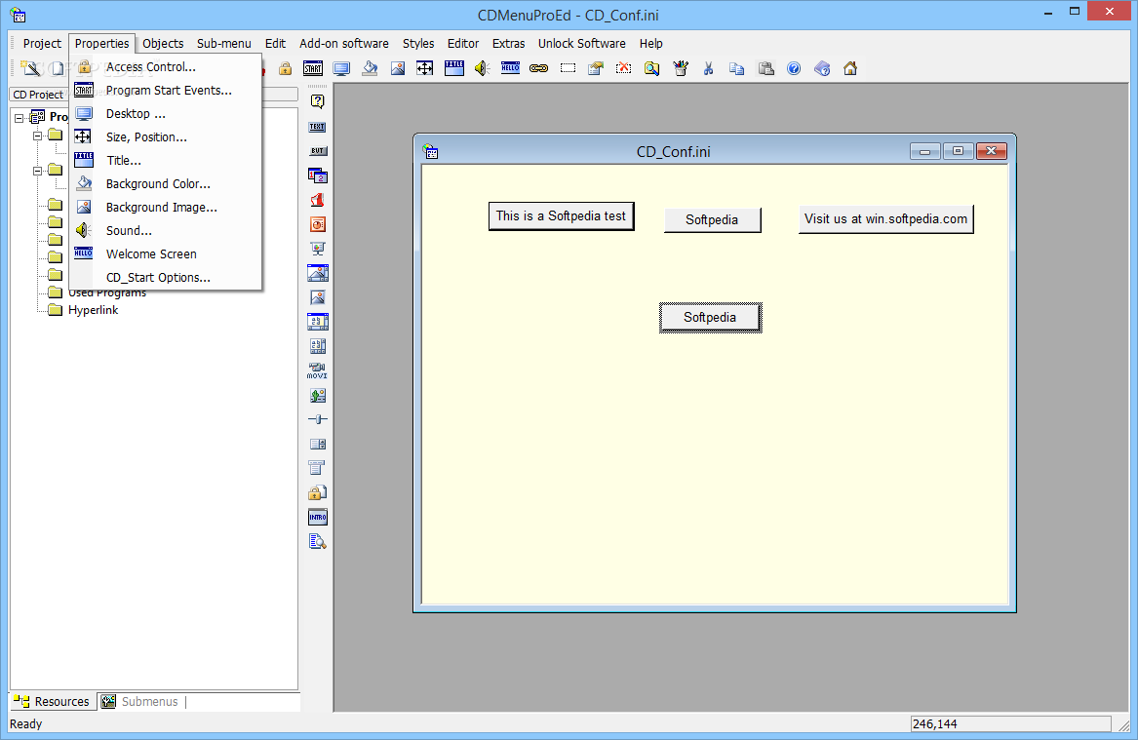The image size is (1138, 740).
Task: Choose Desktop ... from Properties menu
Action: click(x=166, y=114)
